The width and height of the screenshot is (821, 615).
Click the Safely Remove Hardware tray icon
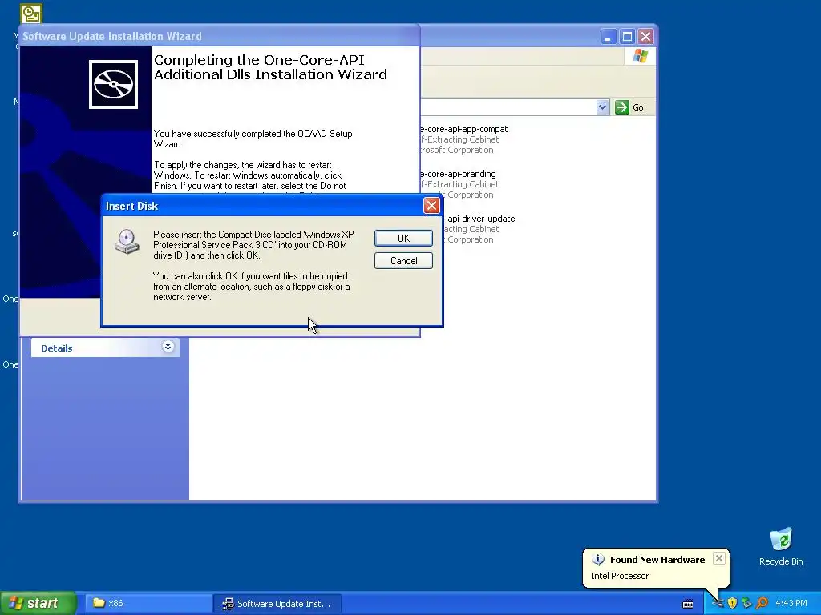pyautogui.click(x=746, y=604)
